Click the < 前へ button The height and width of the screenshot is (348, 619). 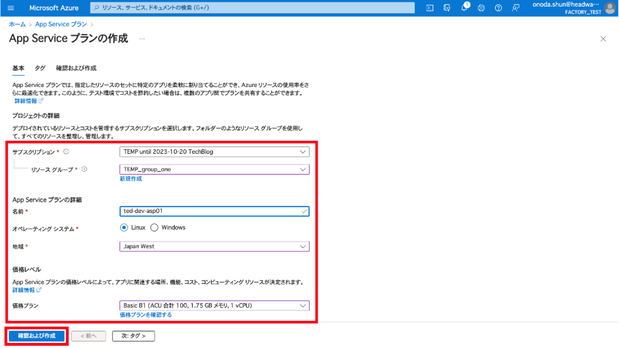(88, 336)
